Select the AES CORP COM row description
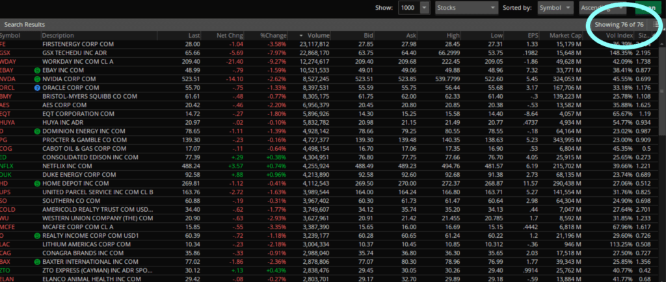666x282 pixels. [64, 105]
